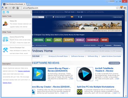Screen dimensions: 128x98
Task: Open ArcSoft TotalMedia Theatre 6 Review title
Action: (x=104, y=69)
